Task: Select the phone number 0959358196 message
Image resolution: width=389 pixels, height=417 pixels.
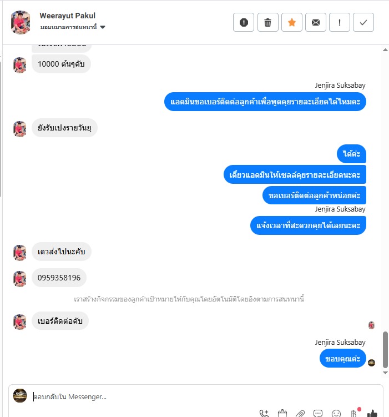Action: click(x=59, y=278)
